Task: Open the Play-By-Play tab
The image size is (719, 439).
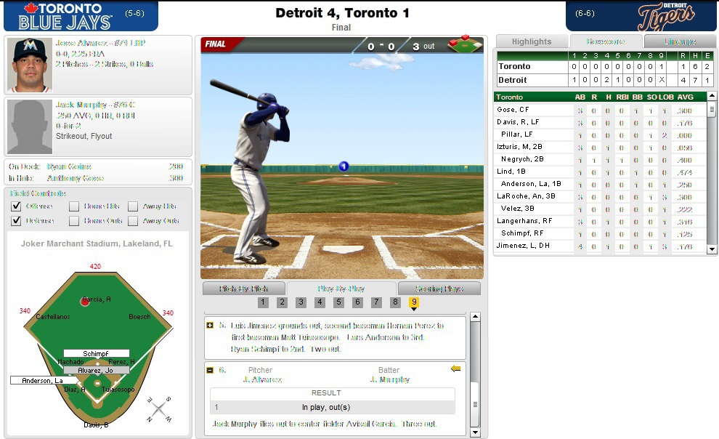Action: pos(341,289)
